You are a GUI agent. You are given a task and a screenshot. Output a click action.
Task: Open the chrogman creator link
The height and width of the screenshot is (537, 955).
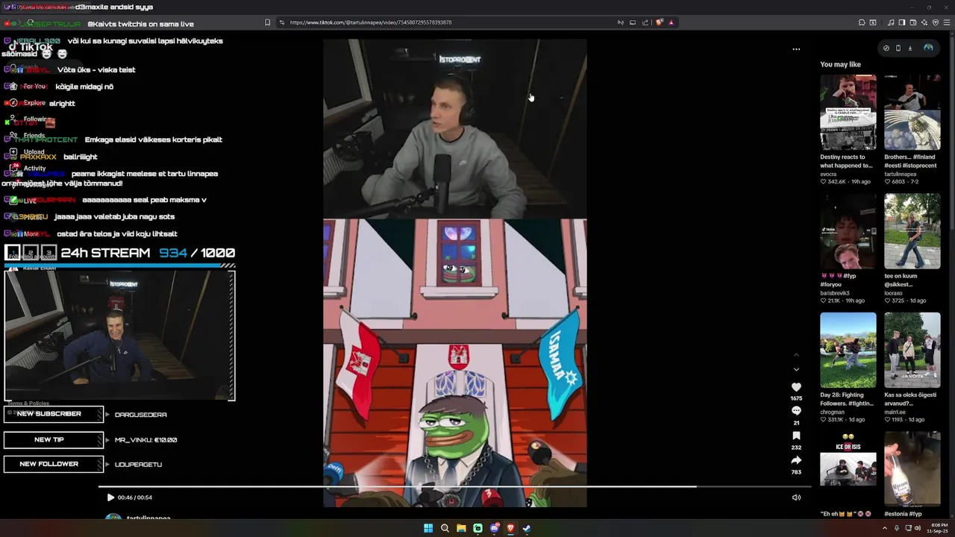click(832, 412)
